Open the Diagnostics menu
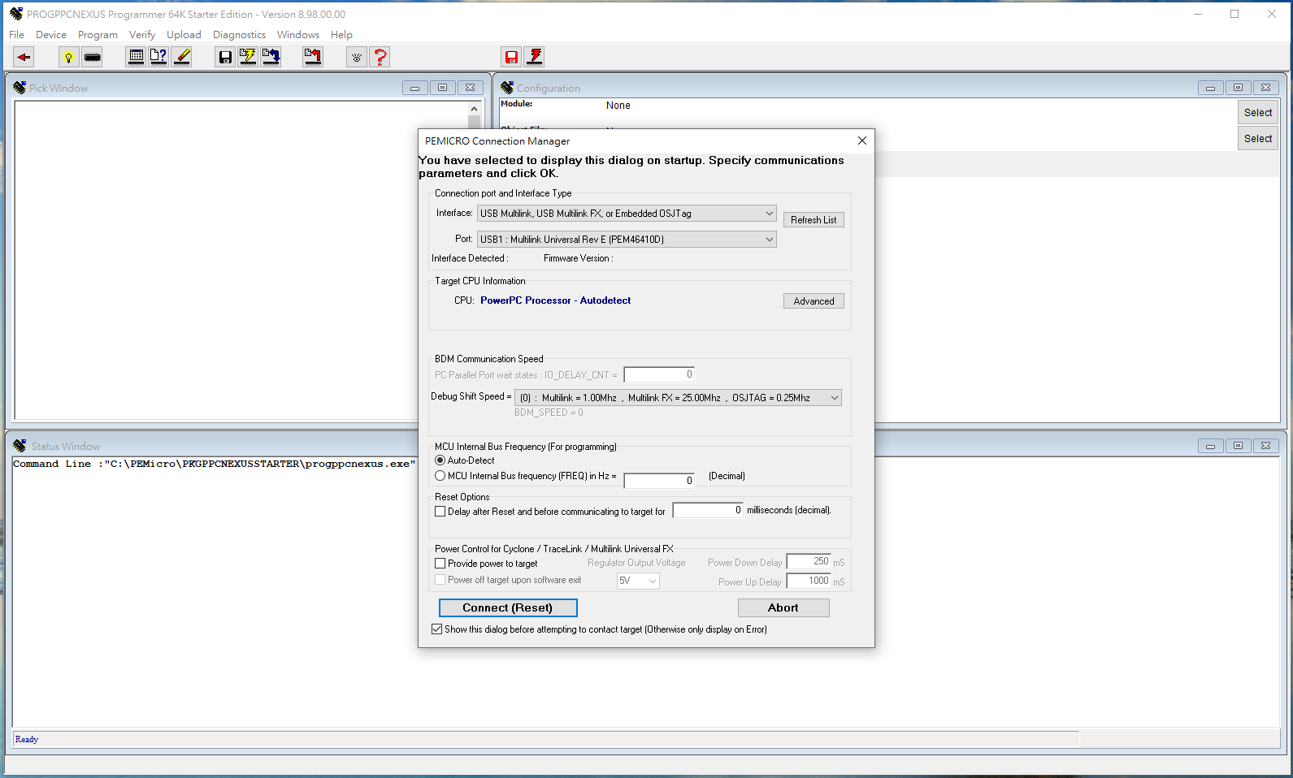This screenshot has width=1293, height=778. point(239,35)
